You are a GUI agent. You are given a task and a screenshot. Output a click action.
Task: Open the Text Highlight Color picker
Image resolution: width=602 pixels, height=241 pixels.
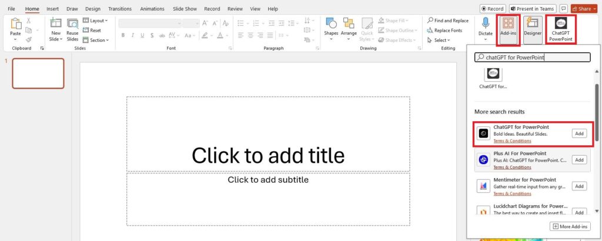205,35
